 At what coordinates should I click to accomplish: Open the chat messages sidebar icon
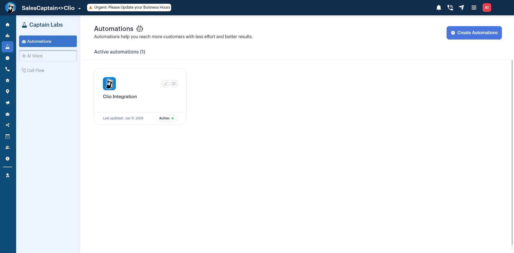(8, 58)
